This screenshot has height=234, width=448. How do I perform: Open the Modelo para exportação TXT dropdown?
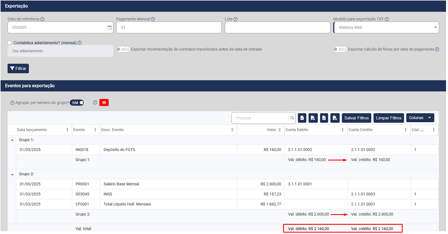[386, 27]
